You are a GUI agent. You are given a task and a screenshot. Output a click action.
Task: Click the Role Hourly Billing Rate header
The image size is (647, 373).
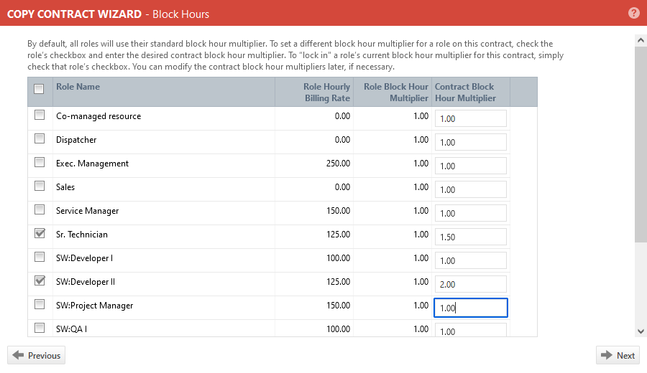tap(326, 92)
